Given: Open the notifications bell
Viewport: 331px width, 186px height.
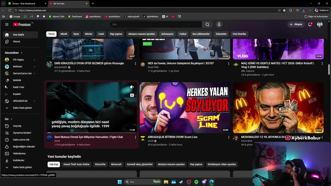Looking at the screenshot, I should 310,25.
